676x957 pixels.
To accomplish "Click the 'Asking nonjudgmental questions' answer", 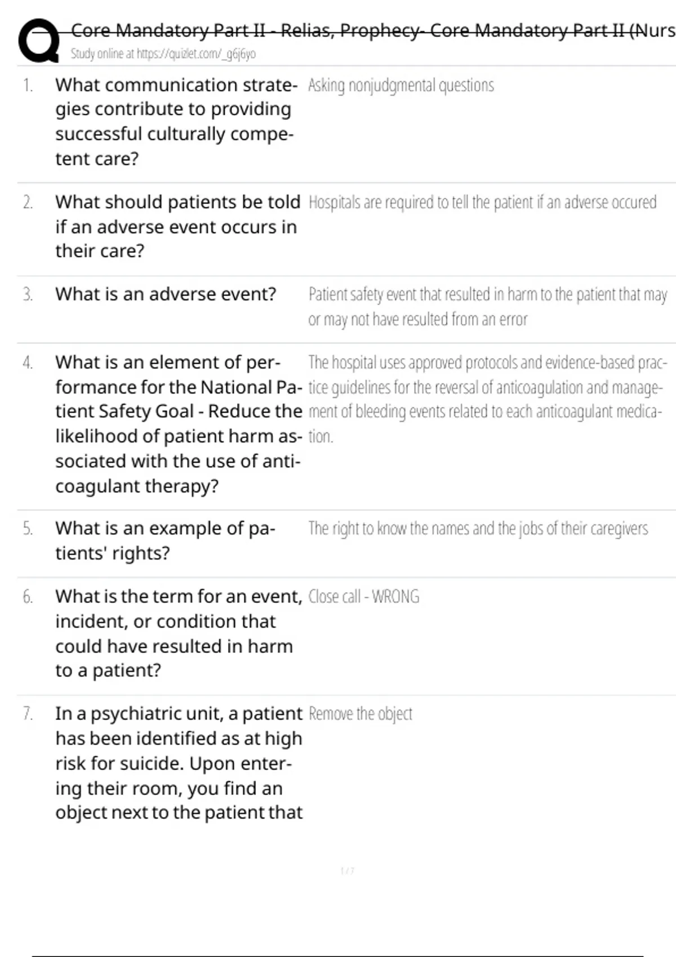I will 401,86.
